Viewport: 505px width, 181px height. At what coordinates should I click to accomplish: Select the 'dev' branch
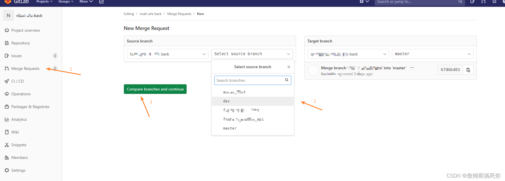(x=253, y=101)
